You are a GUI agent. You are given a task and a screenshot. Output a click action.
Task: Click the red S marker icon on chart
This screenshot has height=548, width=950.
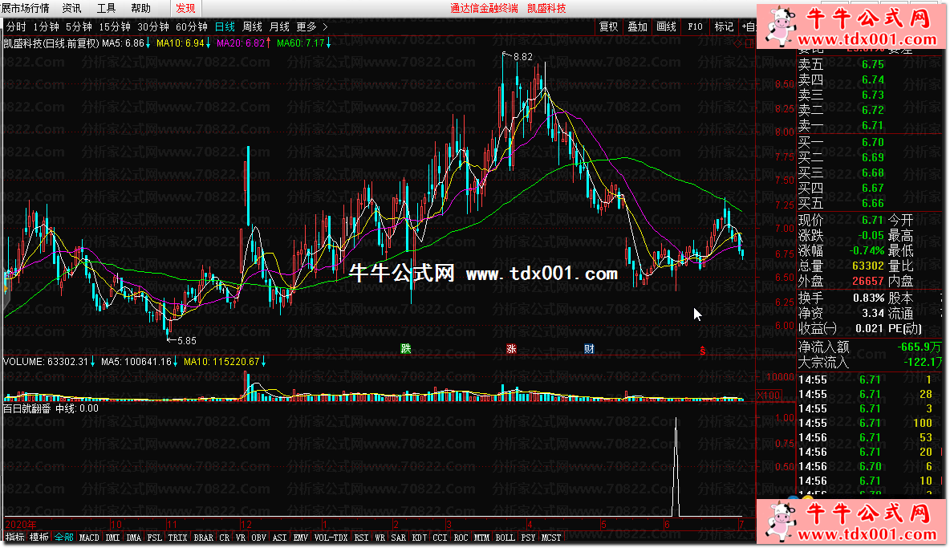[x=704, y=350]
